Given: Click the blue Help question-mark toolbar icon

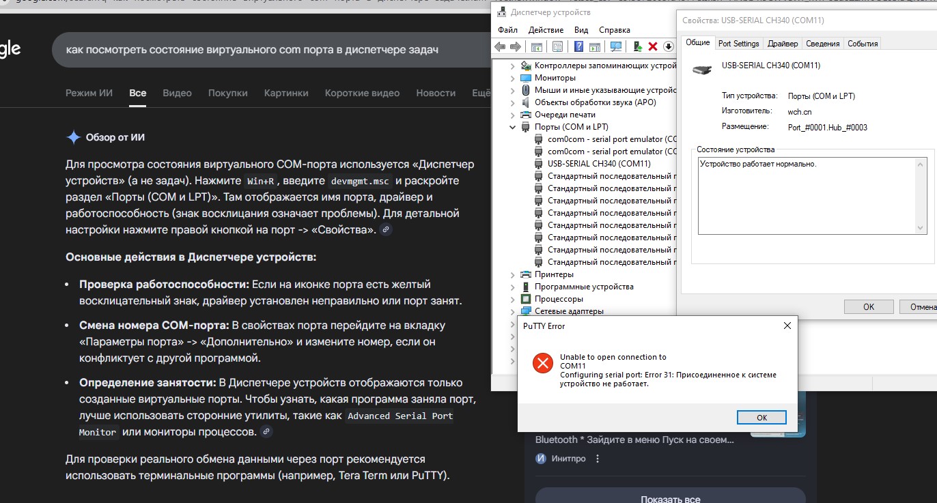Looking at the screenshot, I should click(x=578, y=46).
